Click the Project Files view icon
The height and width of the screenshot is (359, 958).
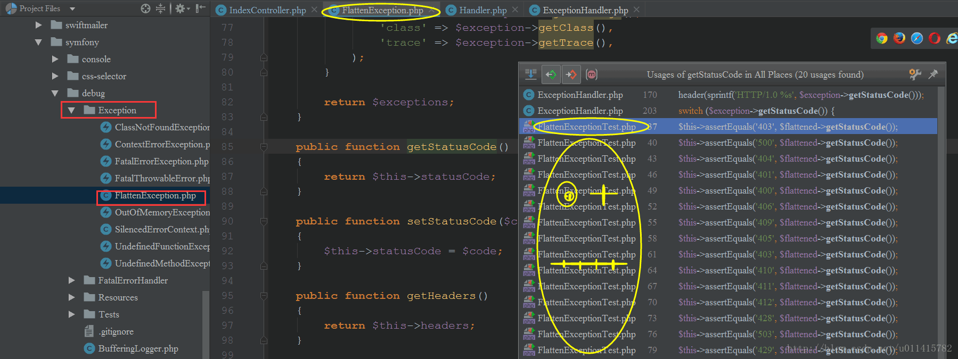click(11, 9)
